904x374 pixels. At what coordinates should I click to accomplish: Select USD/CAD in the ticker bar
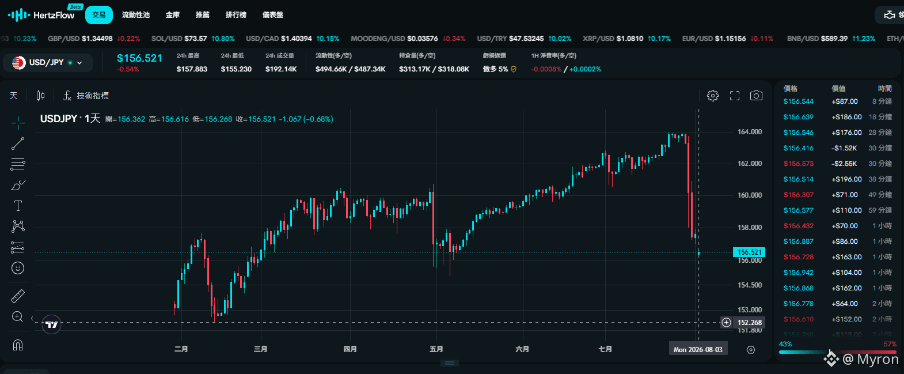[293, 39]
